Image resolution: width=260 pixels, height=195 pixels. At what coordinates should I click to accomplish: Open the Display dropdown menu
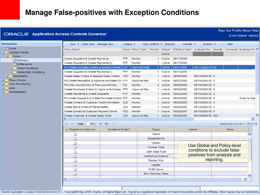click(x=129, y=44)
